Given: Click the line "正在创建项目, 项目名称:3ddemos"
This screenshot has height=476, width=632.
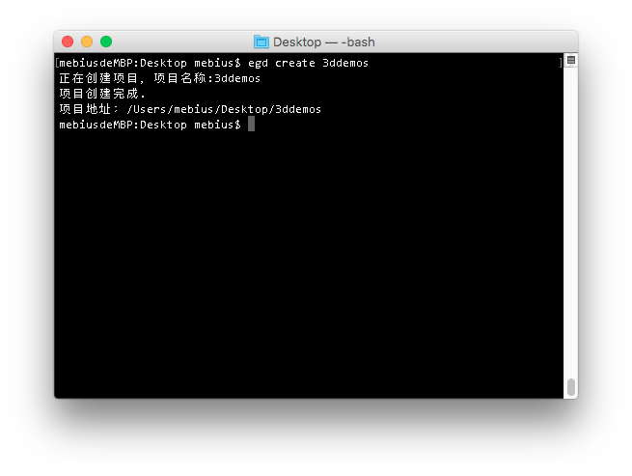Looking at the screenshot, I should (159, 78).
